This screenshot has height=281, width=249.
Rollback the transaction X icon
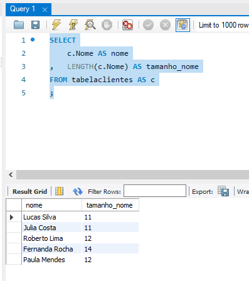pos(165,25)
